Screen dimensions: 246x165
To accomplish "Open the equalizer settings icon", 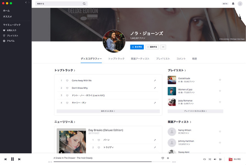I will click(220, 159).
